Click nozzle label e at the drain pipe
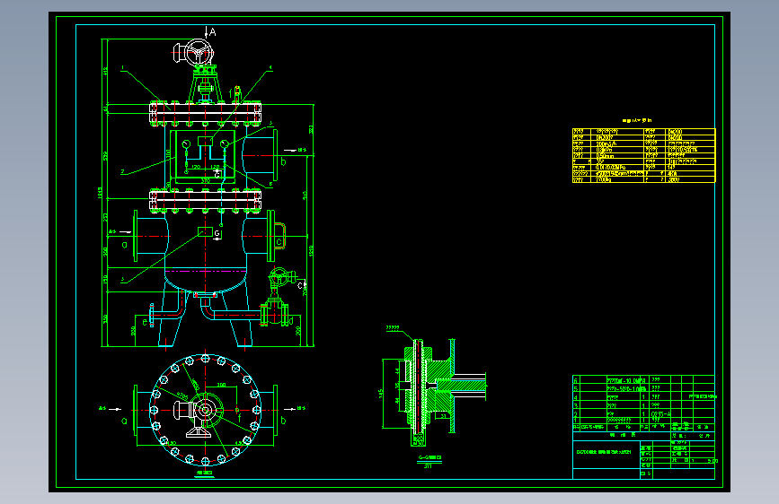The width and height of the screenshot is (779, 504). (145, 322)
